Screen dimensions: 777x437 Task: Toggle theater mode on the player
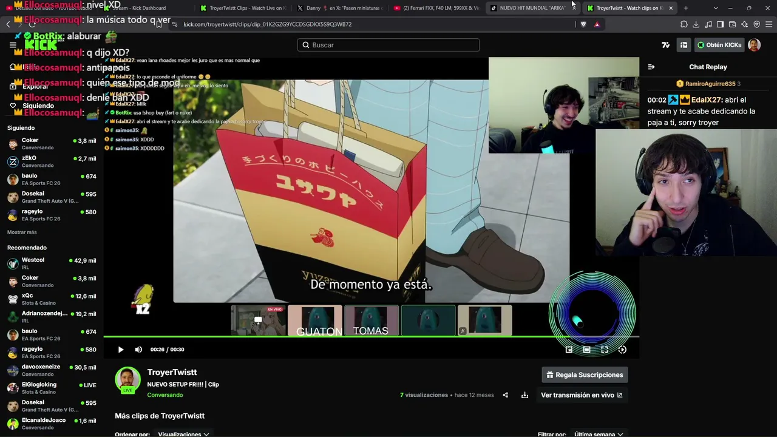(586, 350)
